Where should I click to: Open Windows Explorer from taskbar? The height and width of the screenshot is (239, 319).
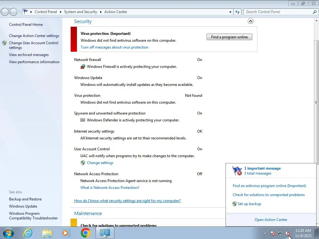point(47,233)
